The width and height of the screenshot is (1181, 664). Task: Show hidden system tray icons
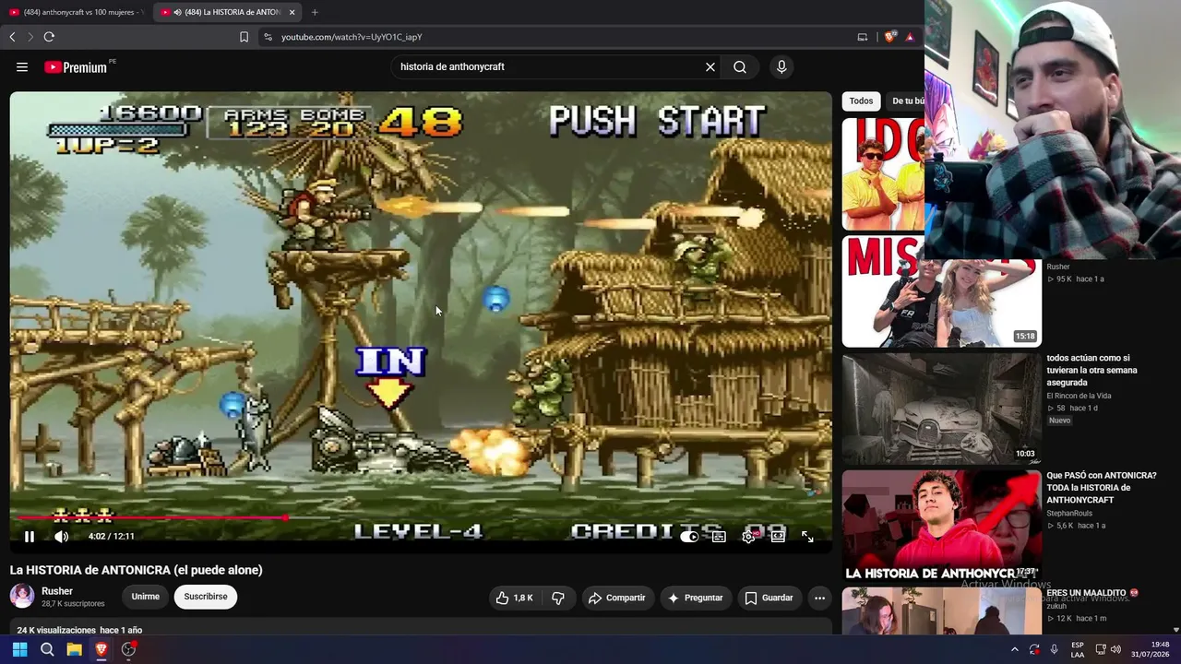click(x=1014, y=649)
